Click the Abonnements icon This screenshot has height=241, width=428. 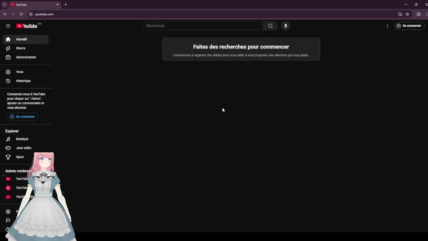pos(8,57)
